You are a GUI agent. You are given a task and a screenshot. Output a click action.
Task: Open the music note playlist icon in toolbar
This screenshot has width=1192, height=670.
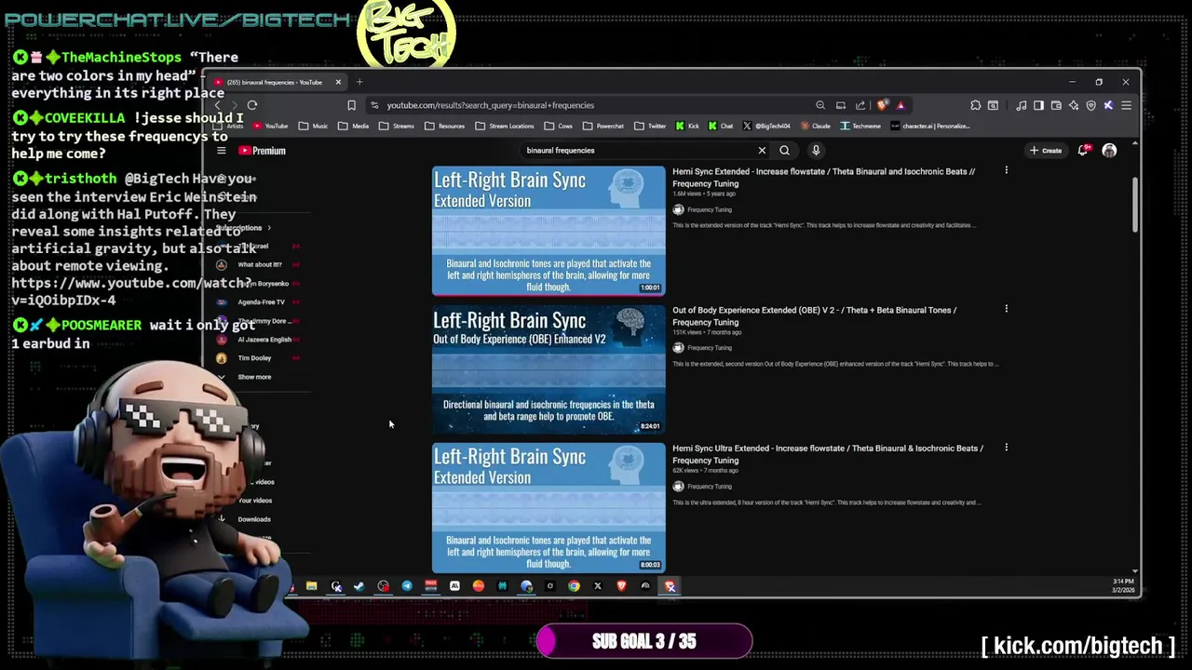[1022, 105]
